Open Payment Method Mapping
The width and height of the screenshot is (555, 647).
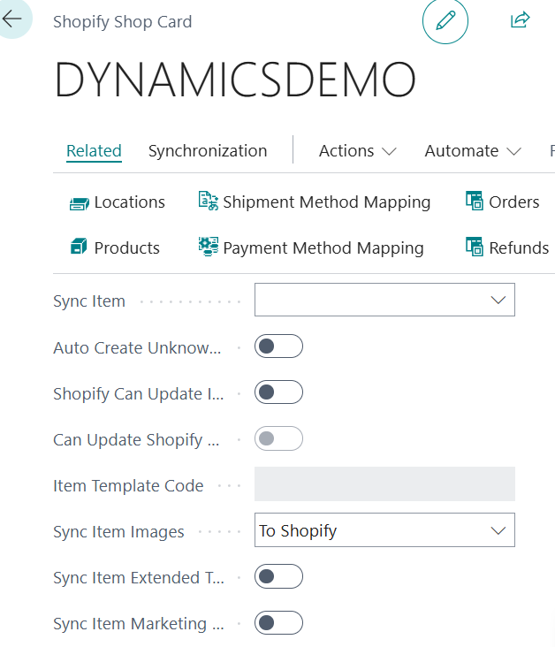point(311,247)
